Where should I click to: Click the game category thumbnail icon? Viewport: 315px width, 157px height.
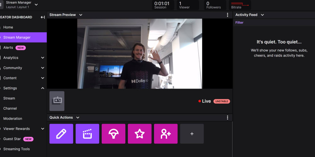pos(57,101)
